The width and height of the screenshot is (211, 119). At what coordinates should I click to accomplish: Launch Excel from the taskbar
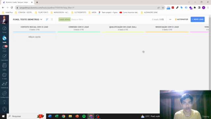tap(57, 116)
